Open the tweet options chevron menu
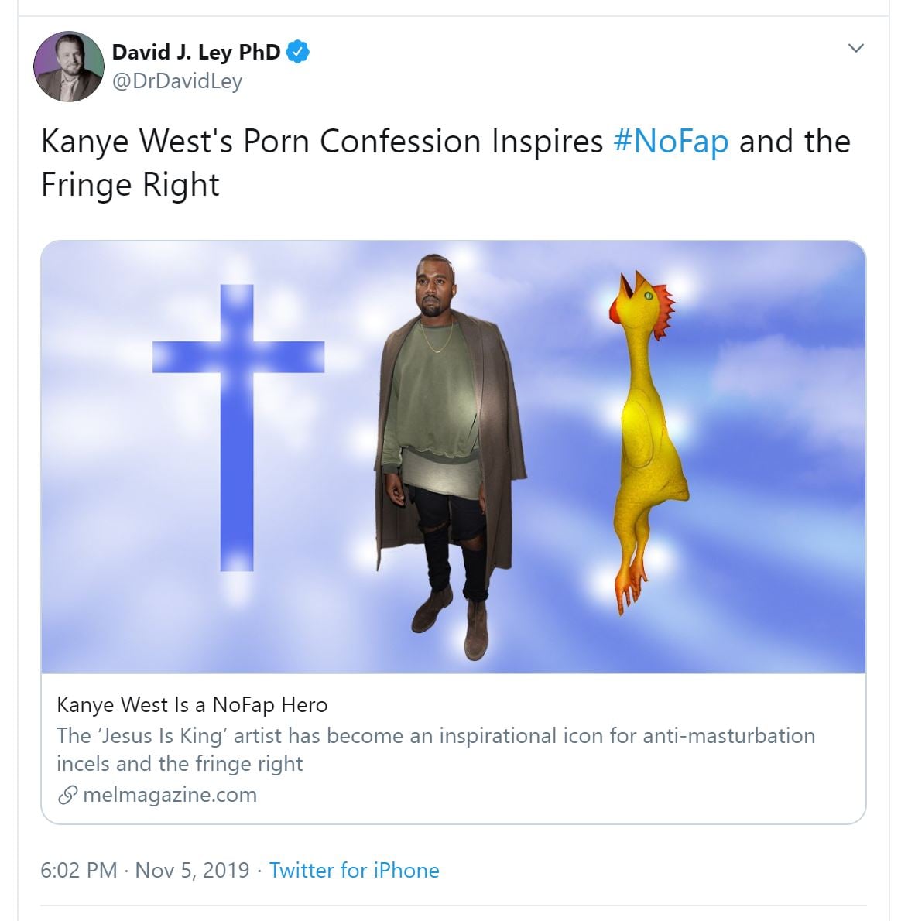This screenshot has width=908, height=921. pos(855,48)
